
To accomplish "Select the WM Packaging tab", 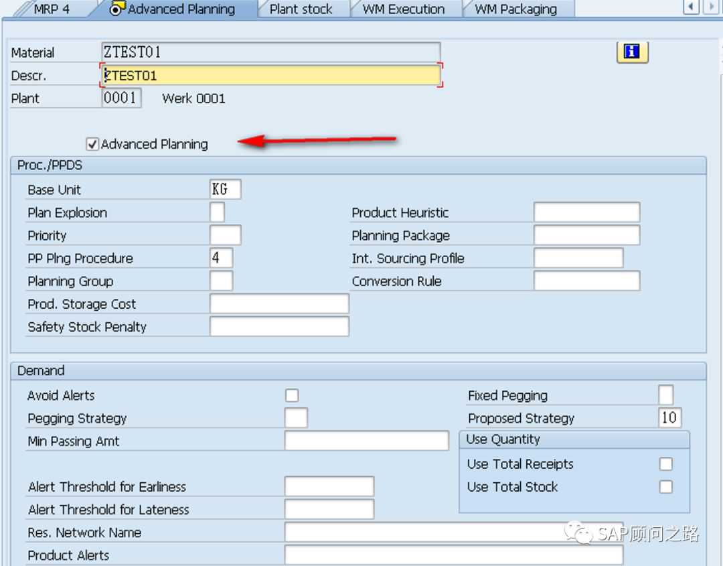I will point(515,9).
